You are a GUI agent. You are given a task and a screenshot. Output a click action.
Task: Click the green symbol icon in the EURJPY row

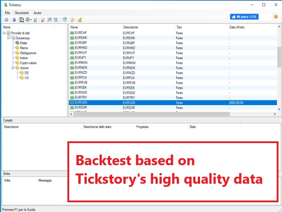coord(72,58)
